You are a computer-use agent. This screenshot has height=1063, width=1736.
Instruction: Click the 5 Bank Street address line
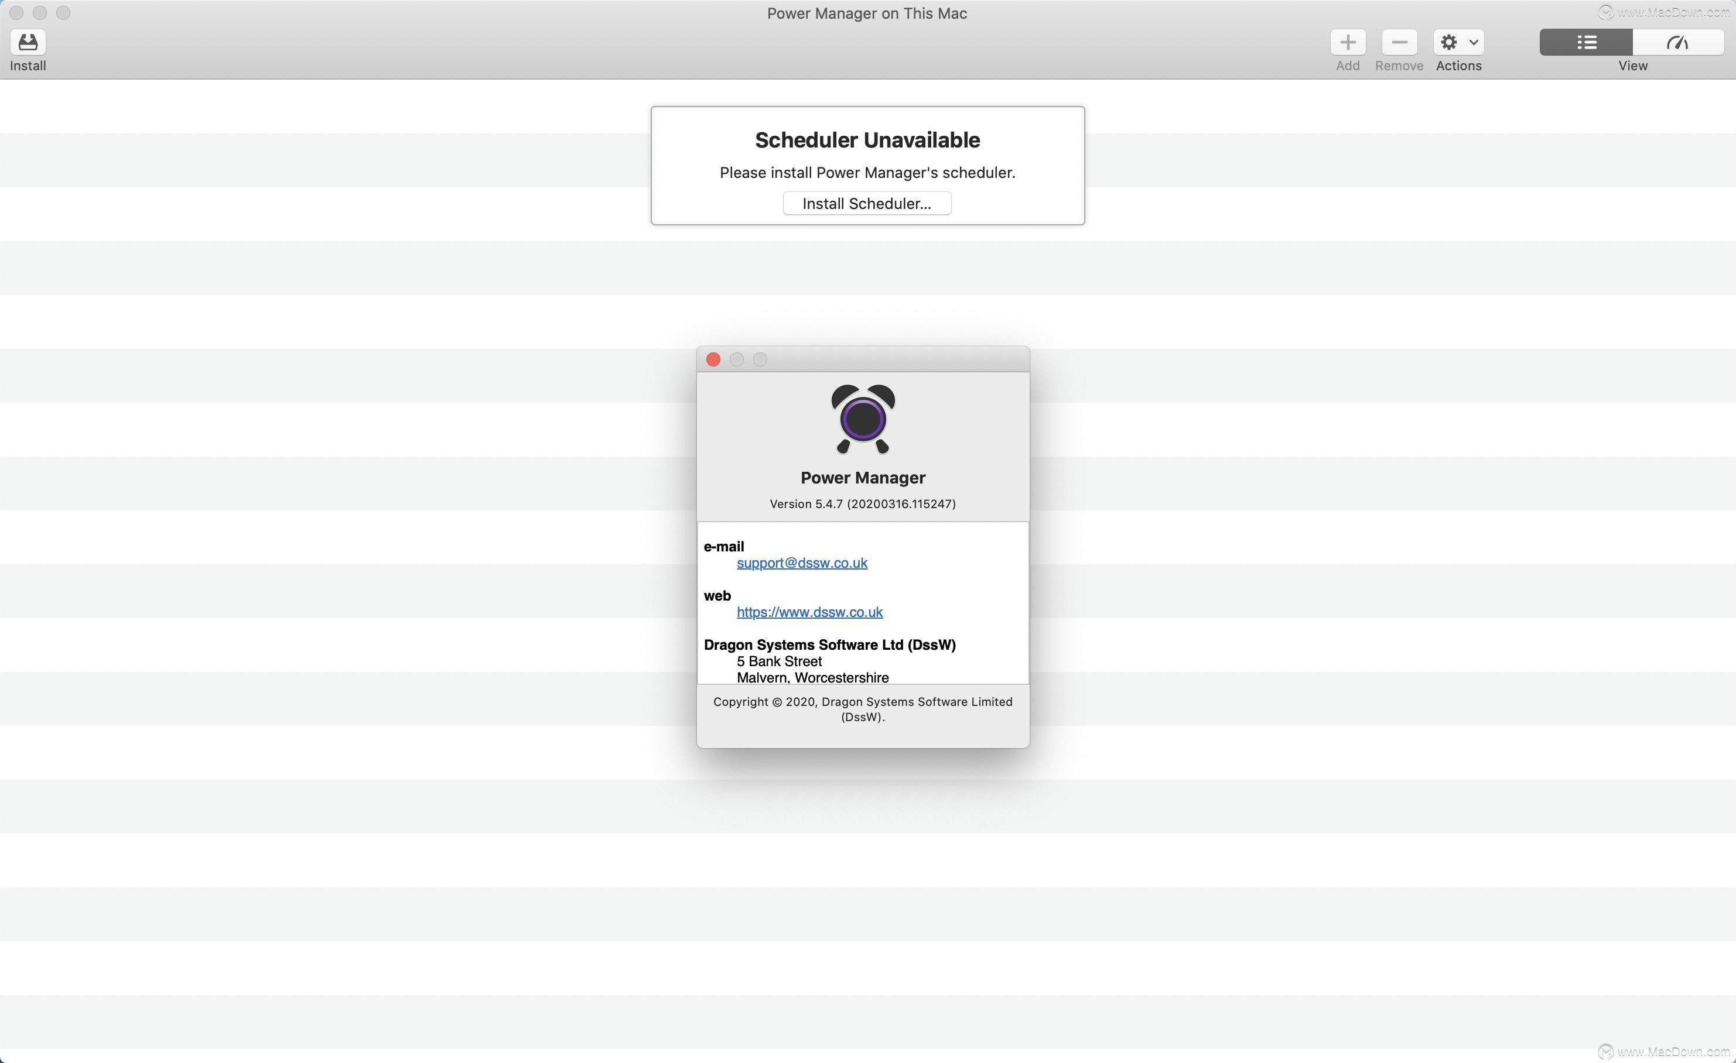coord(779,661)
